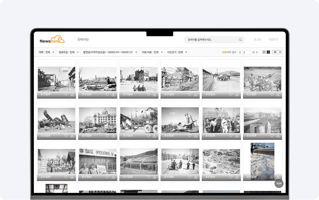Click the search magnifier icon
Viewport: 319px width, 200px height.
(x=240, y=40)
